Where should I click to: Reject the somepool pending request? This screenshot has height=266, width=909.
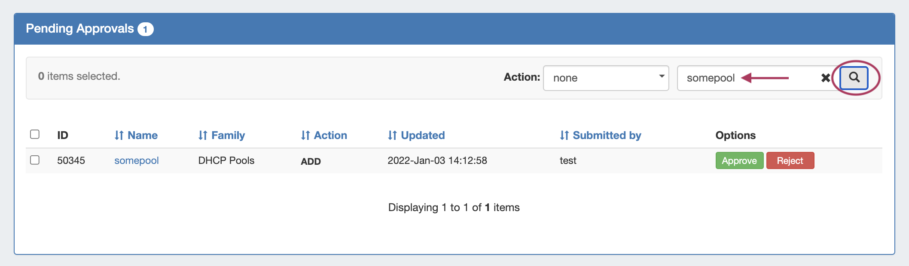click(x=790, y=161)
